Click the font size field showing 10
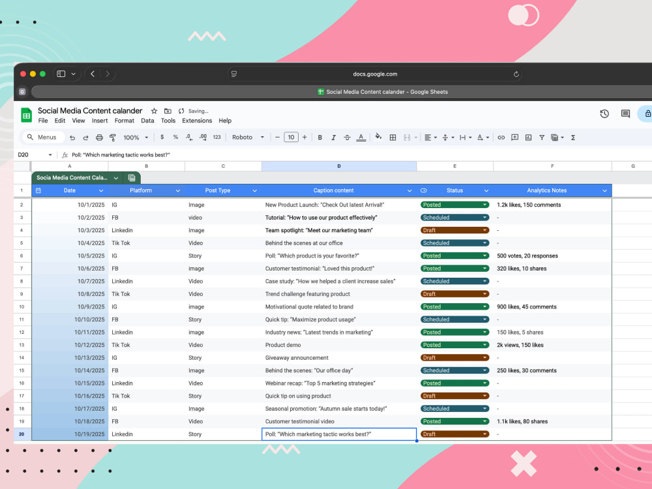Screen dimensions: 652x489 (291, 137)
